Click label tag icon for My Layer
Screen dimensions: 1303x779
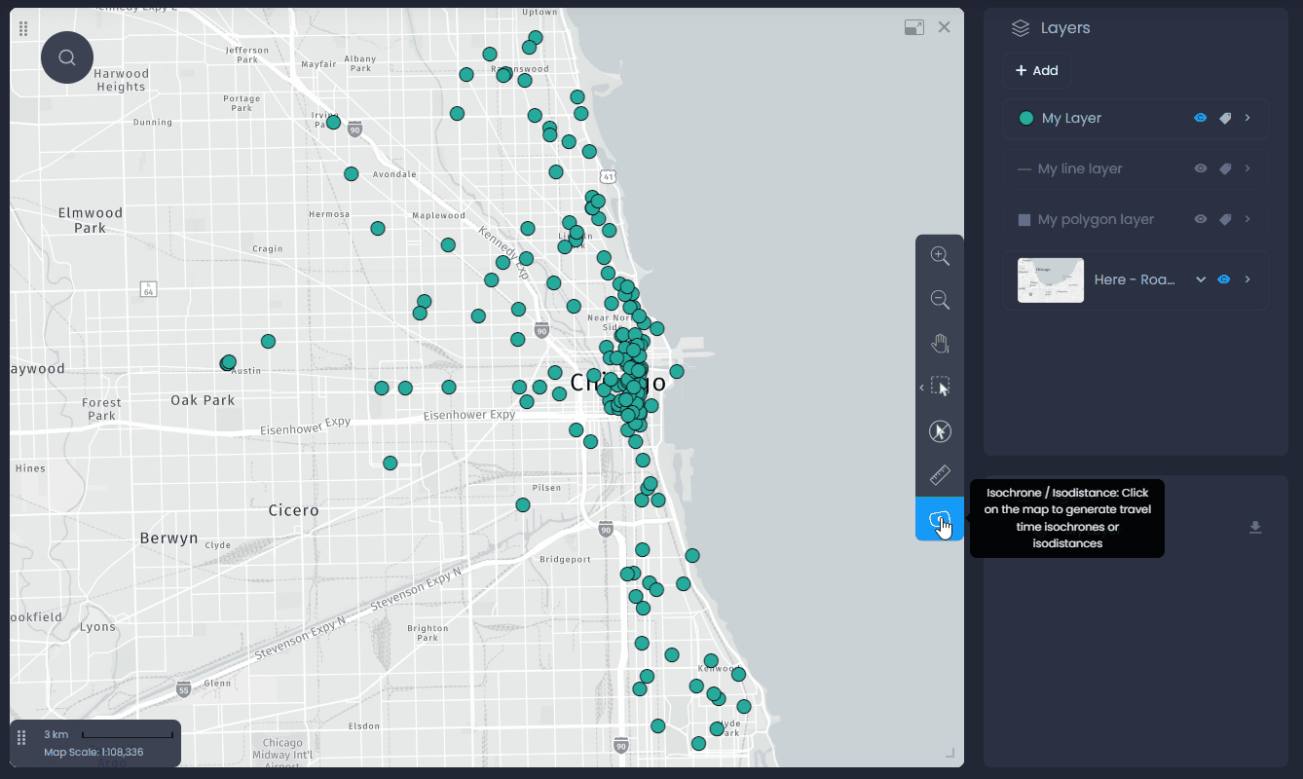point(1225,118)
